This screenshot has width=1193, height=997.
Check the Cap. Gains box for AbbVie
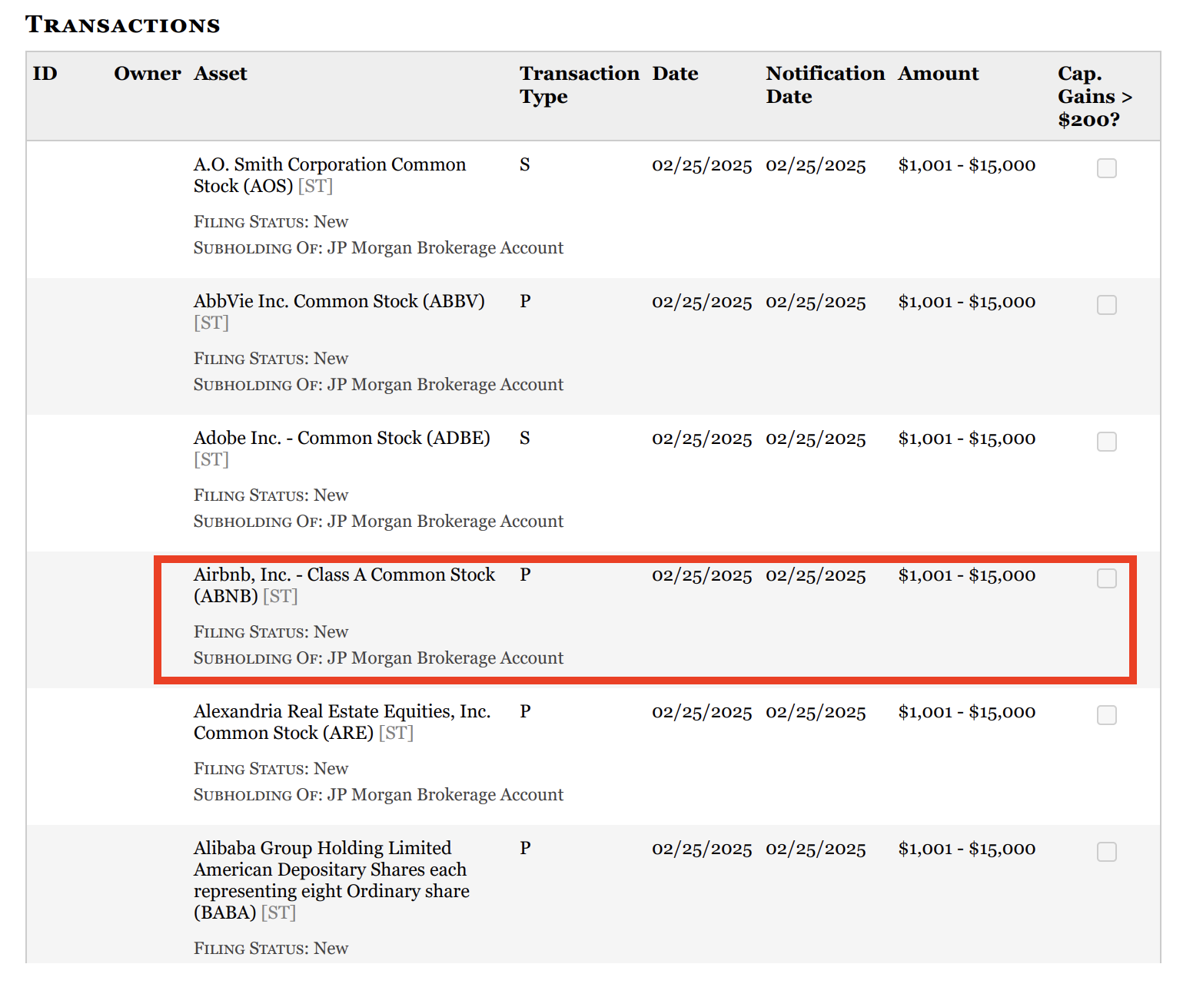1106,305
